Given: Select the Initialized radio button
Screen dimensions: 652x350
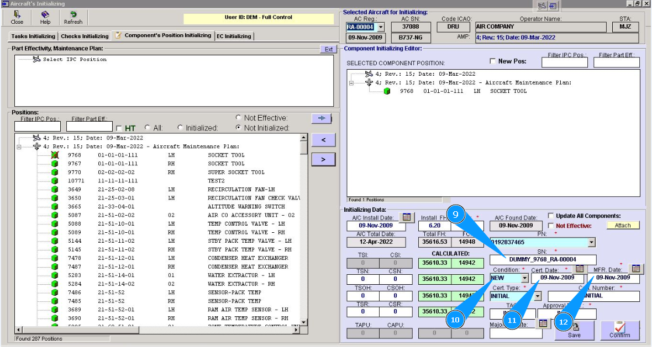Looking at the screenshot, I should pos(180,128).
